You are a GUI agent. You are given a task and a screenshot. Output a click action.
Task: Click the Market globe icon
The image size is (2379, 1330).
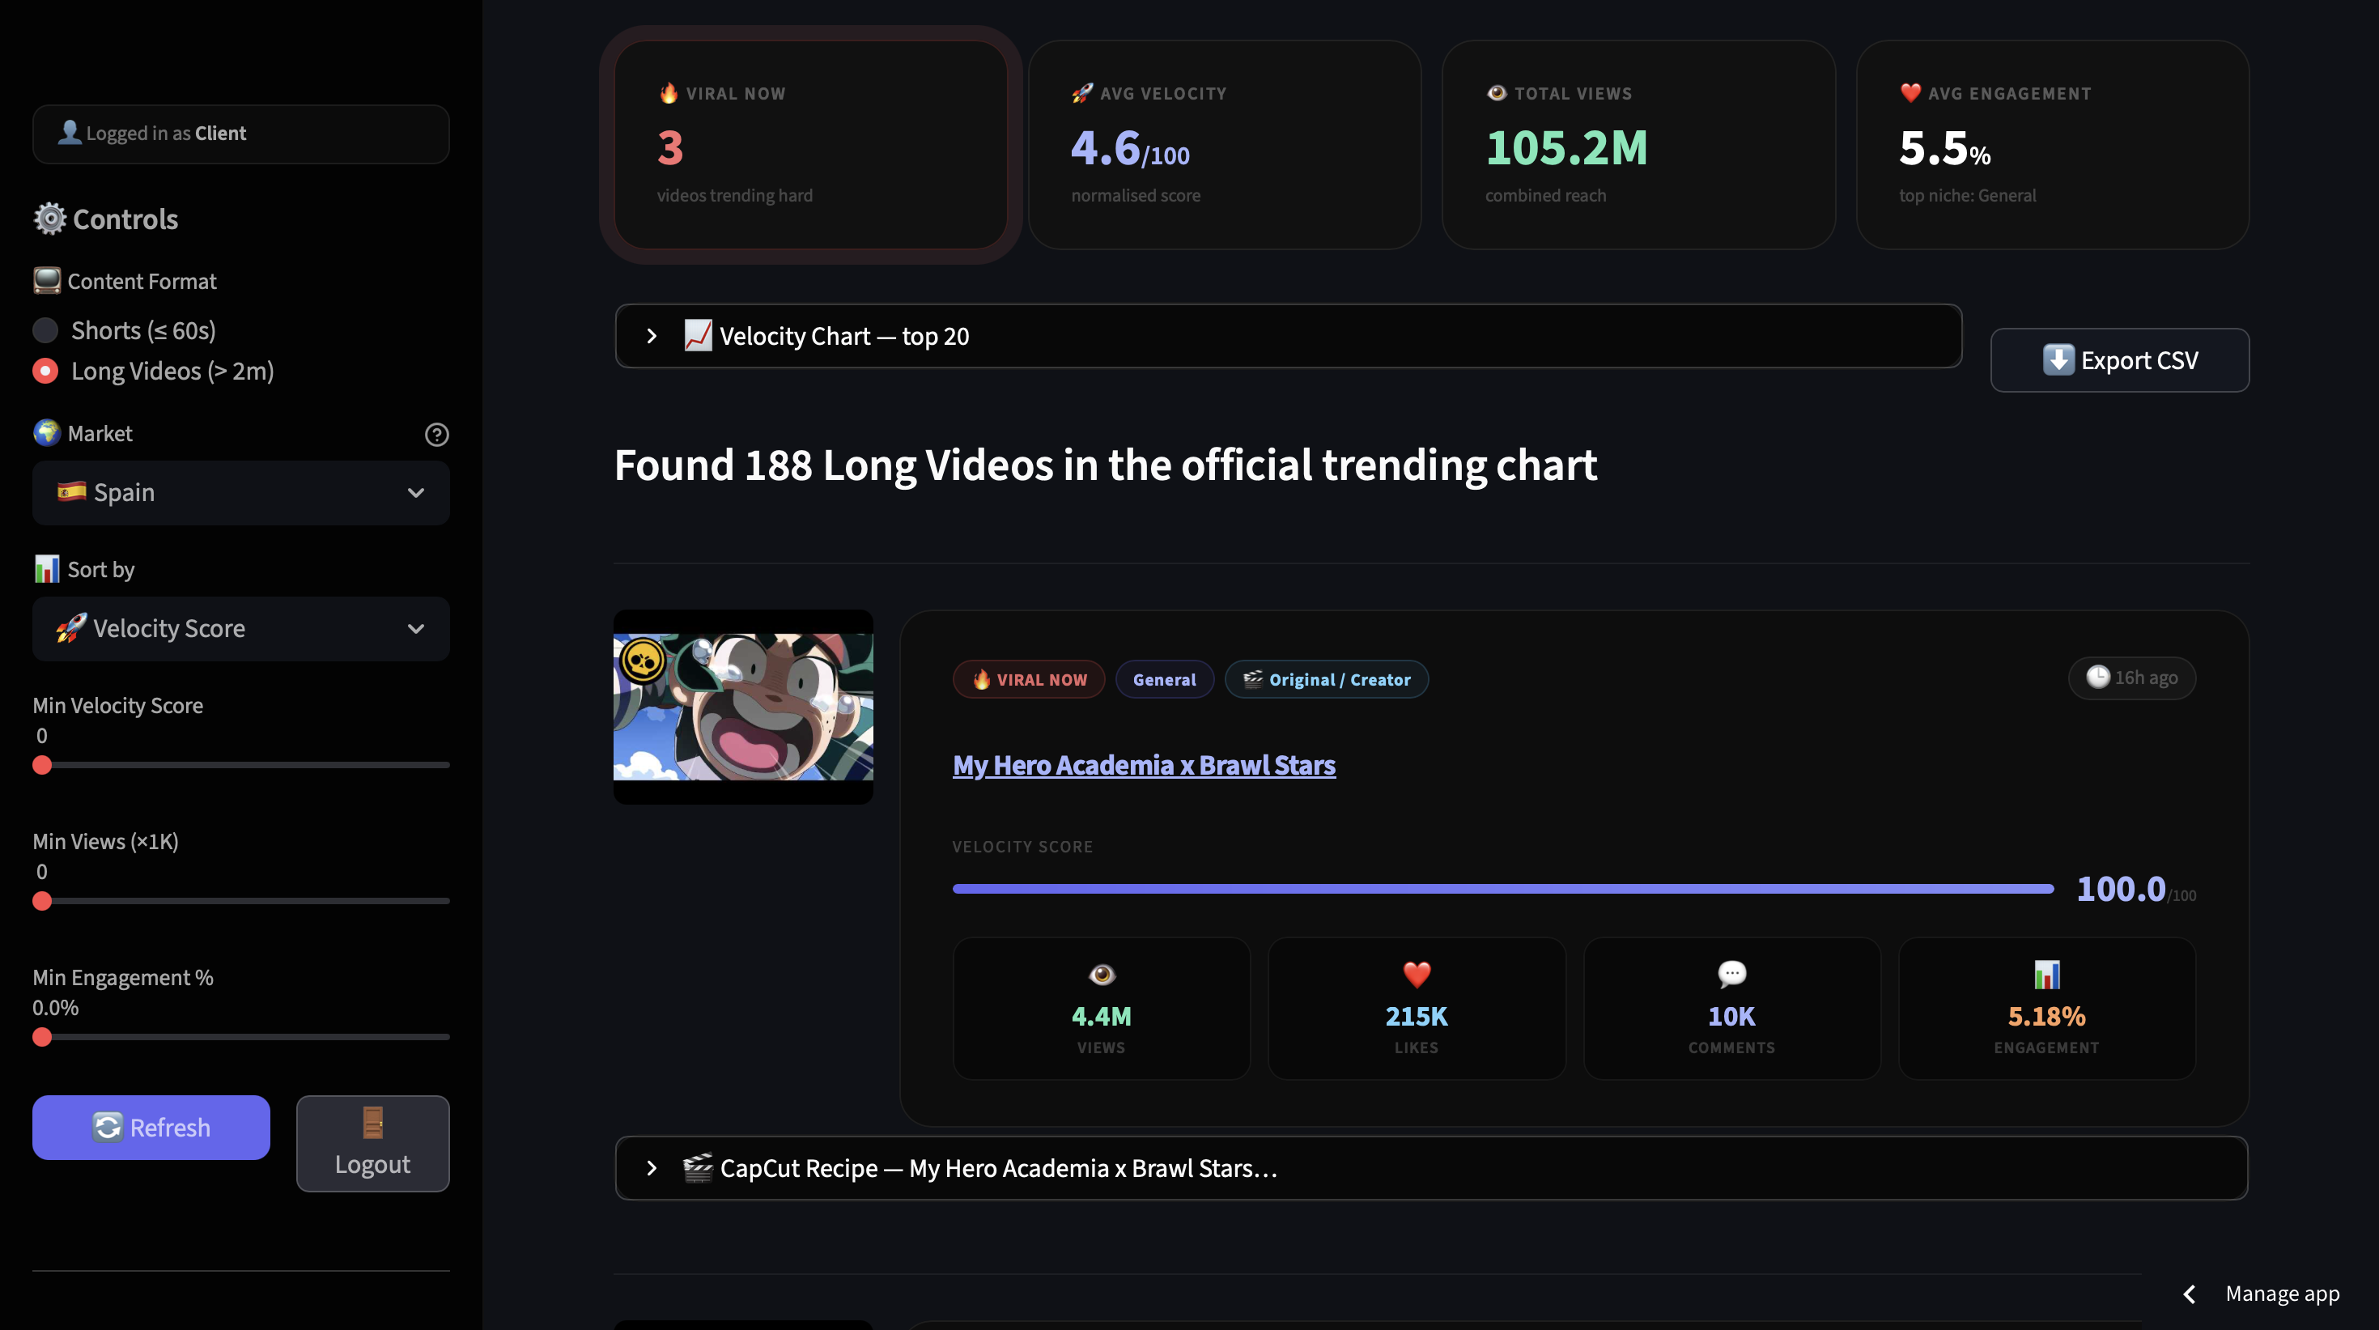[46, 433]
